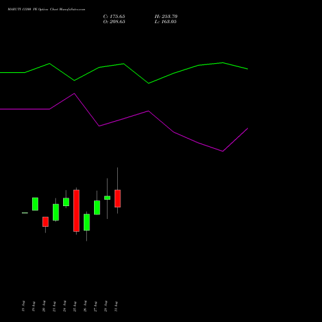Click the 24 Aug date label
The height and width of the screenshot is (322, 322).
click(64, 306)
